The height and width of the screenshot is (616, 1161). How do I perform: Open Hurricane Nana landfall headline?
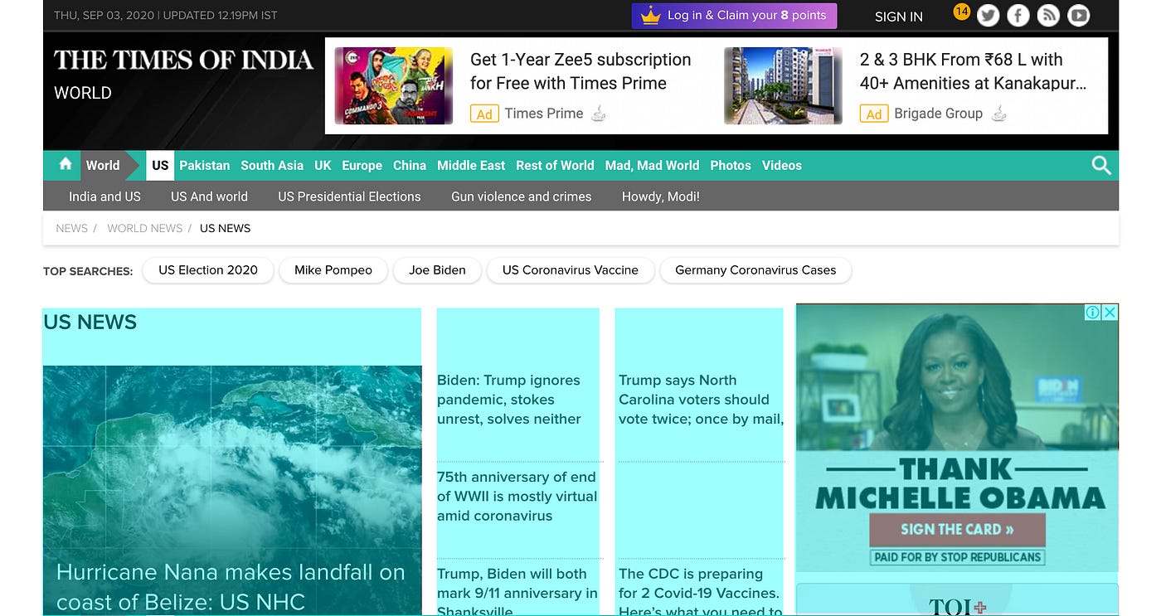tap(231, 586)
